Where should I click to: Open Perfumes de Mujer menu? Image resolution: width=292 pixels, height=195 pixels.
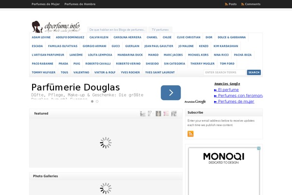tap(46, 4)
